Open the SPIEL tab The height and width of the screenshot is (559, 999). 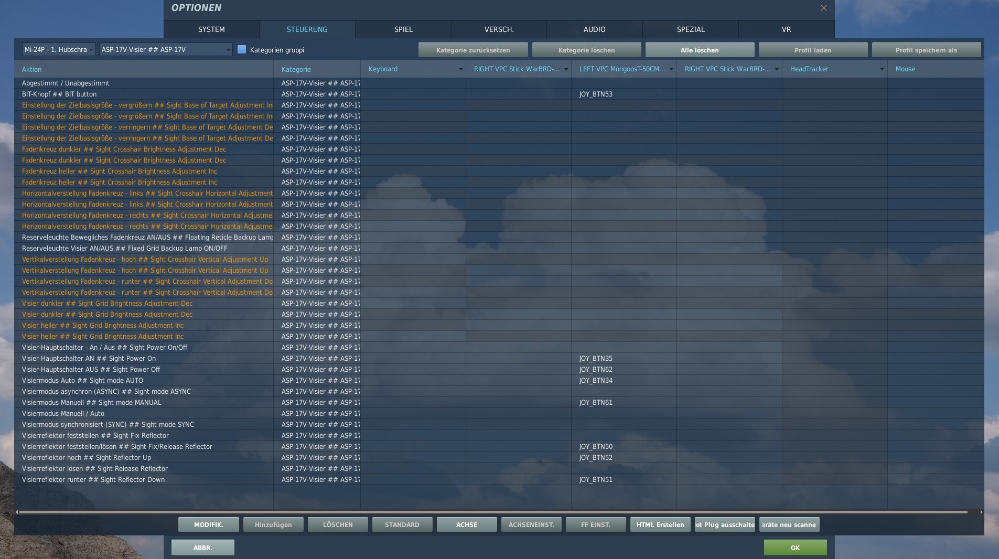(403, 29)
